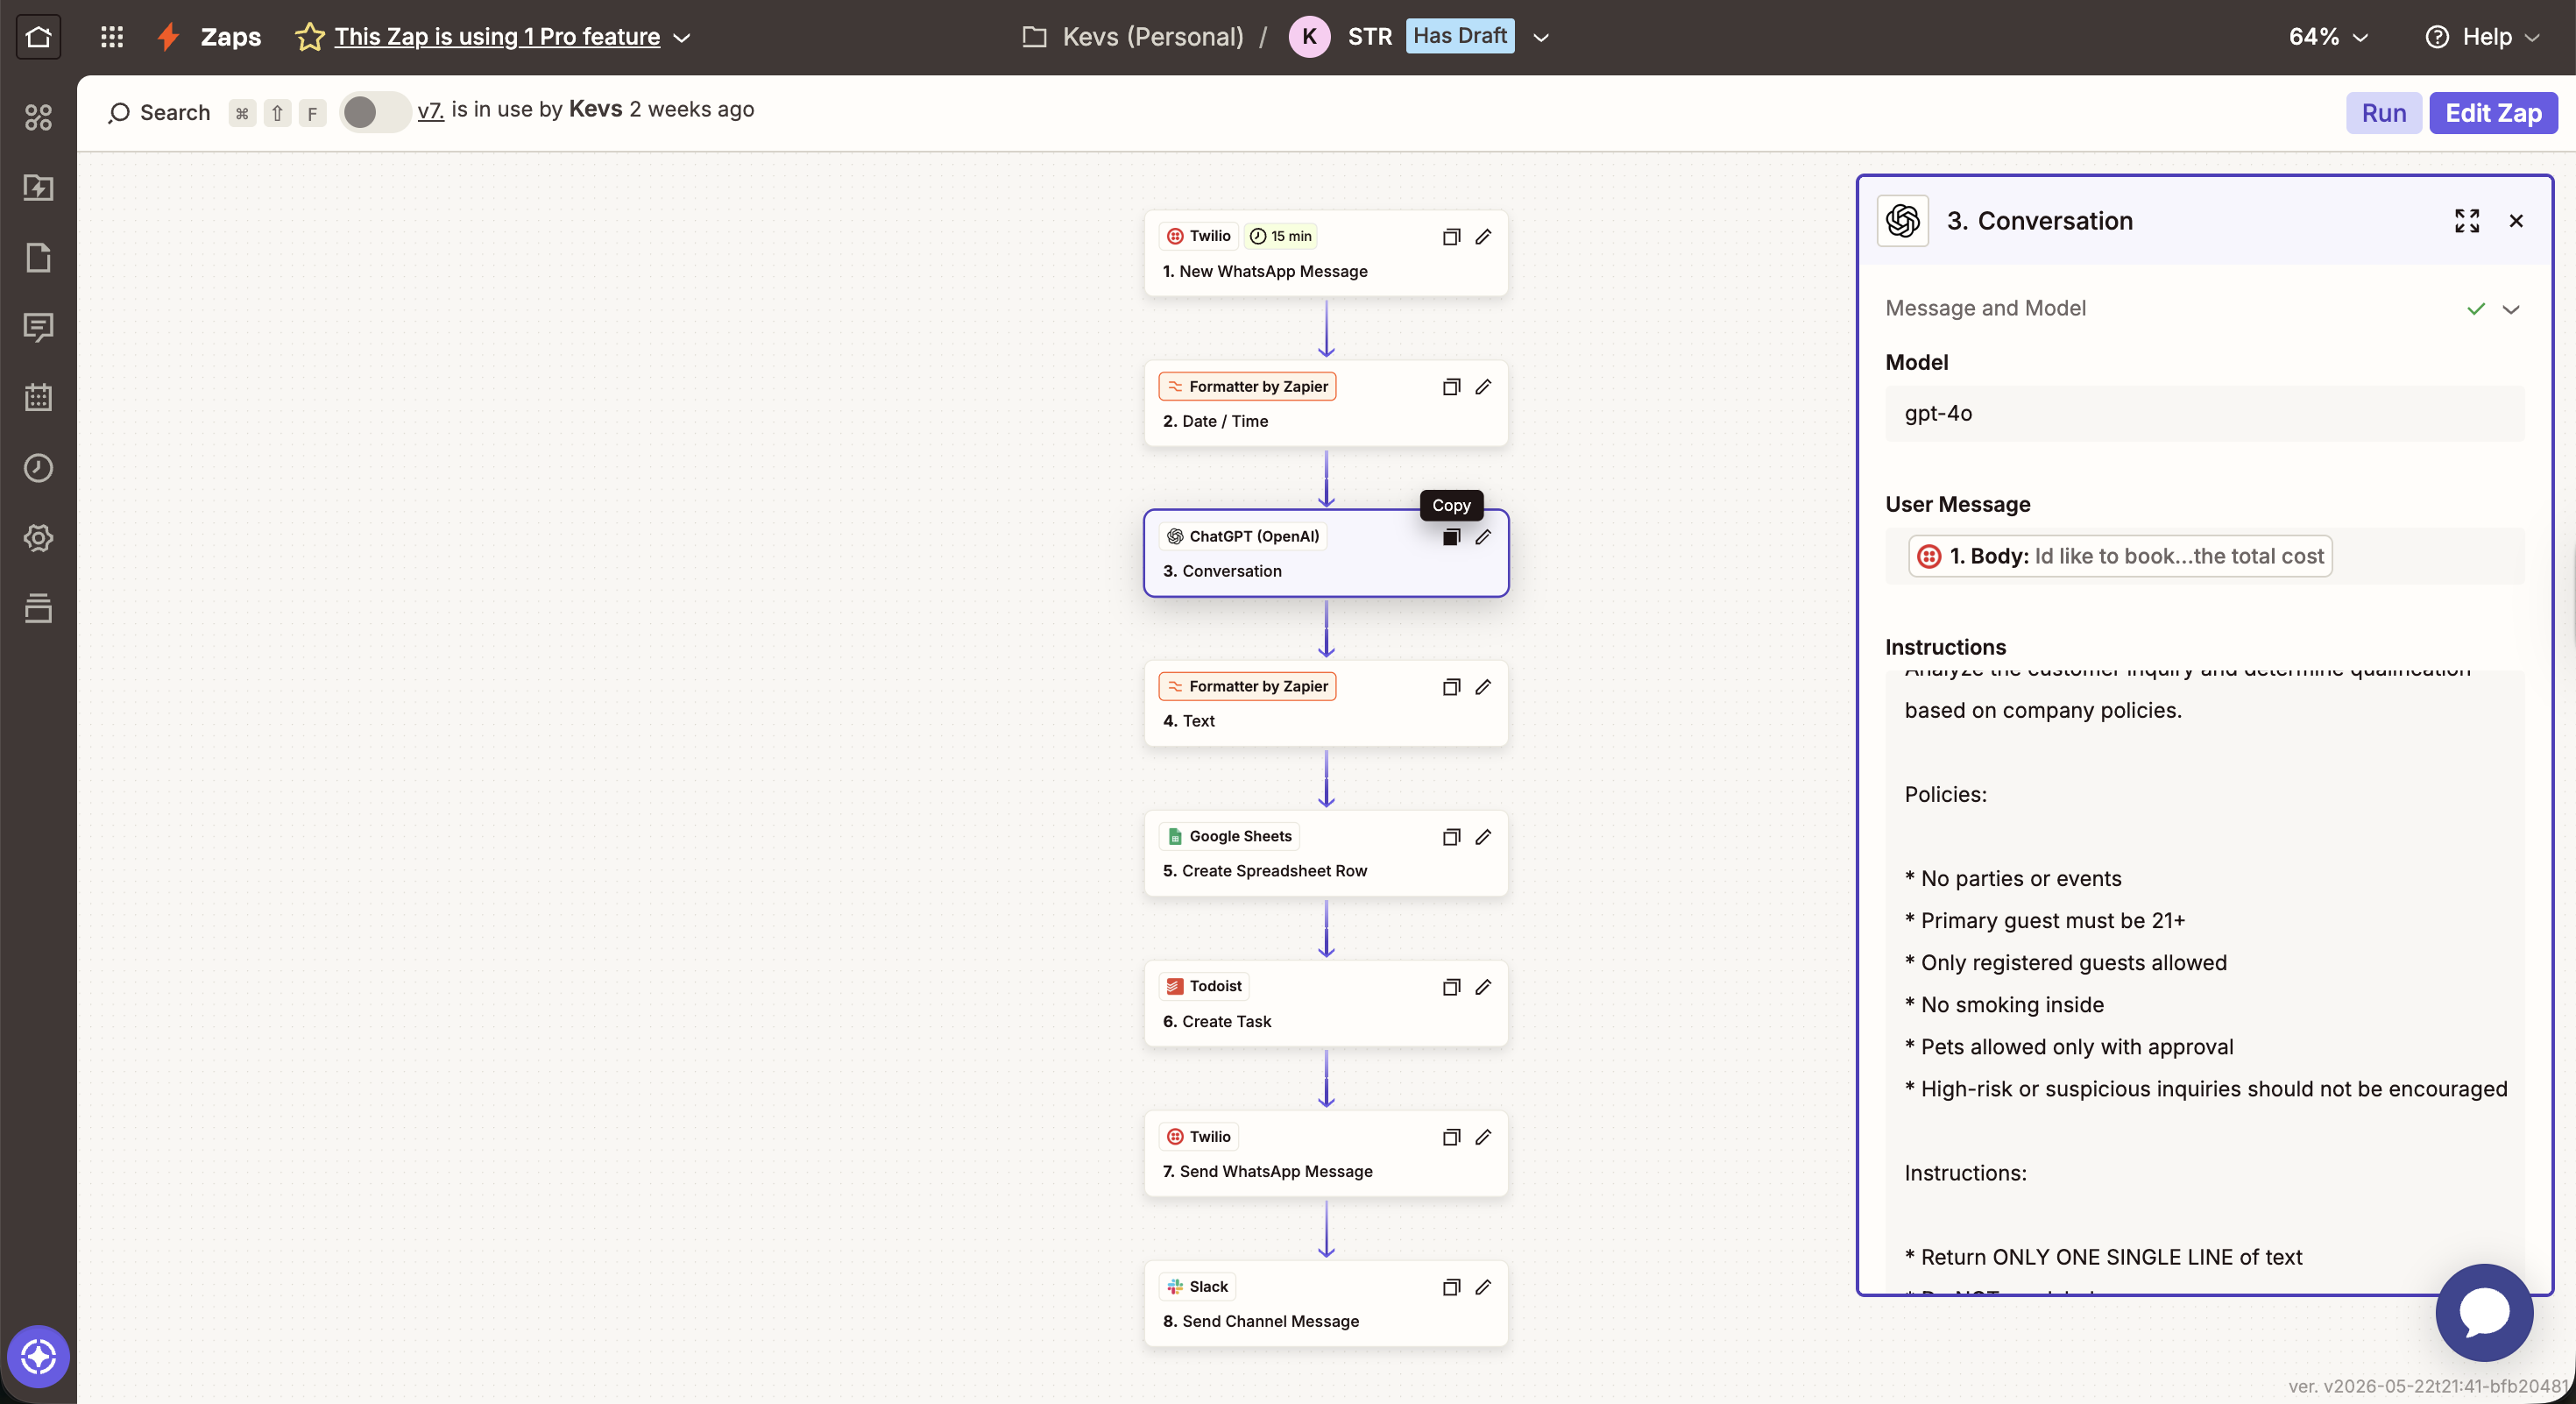
Task: Expand the Conversation panel to full screen
Action: [2466, 221]
